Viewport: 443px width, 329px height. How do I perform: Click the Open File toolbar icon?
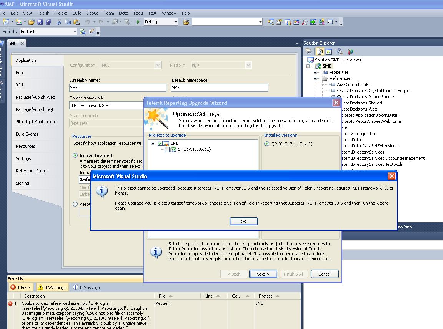32,22
